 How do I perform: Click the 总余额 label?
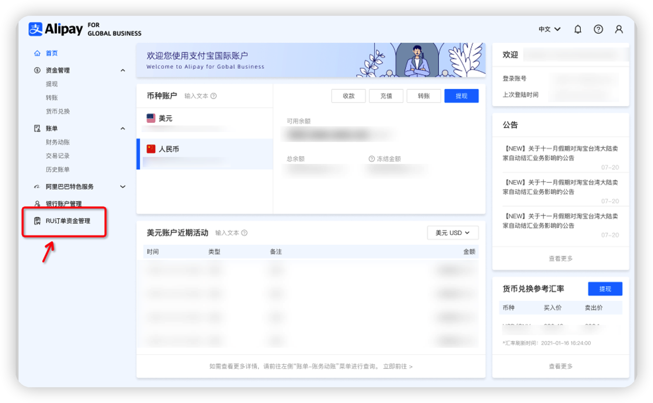tap(295, 159)
